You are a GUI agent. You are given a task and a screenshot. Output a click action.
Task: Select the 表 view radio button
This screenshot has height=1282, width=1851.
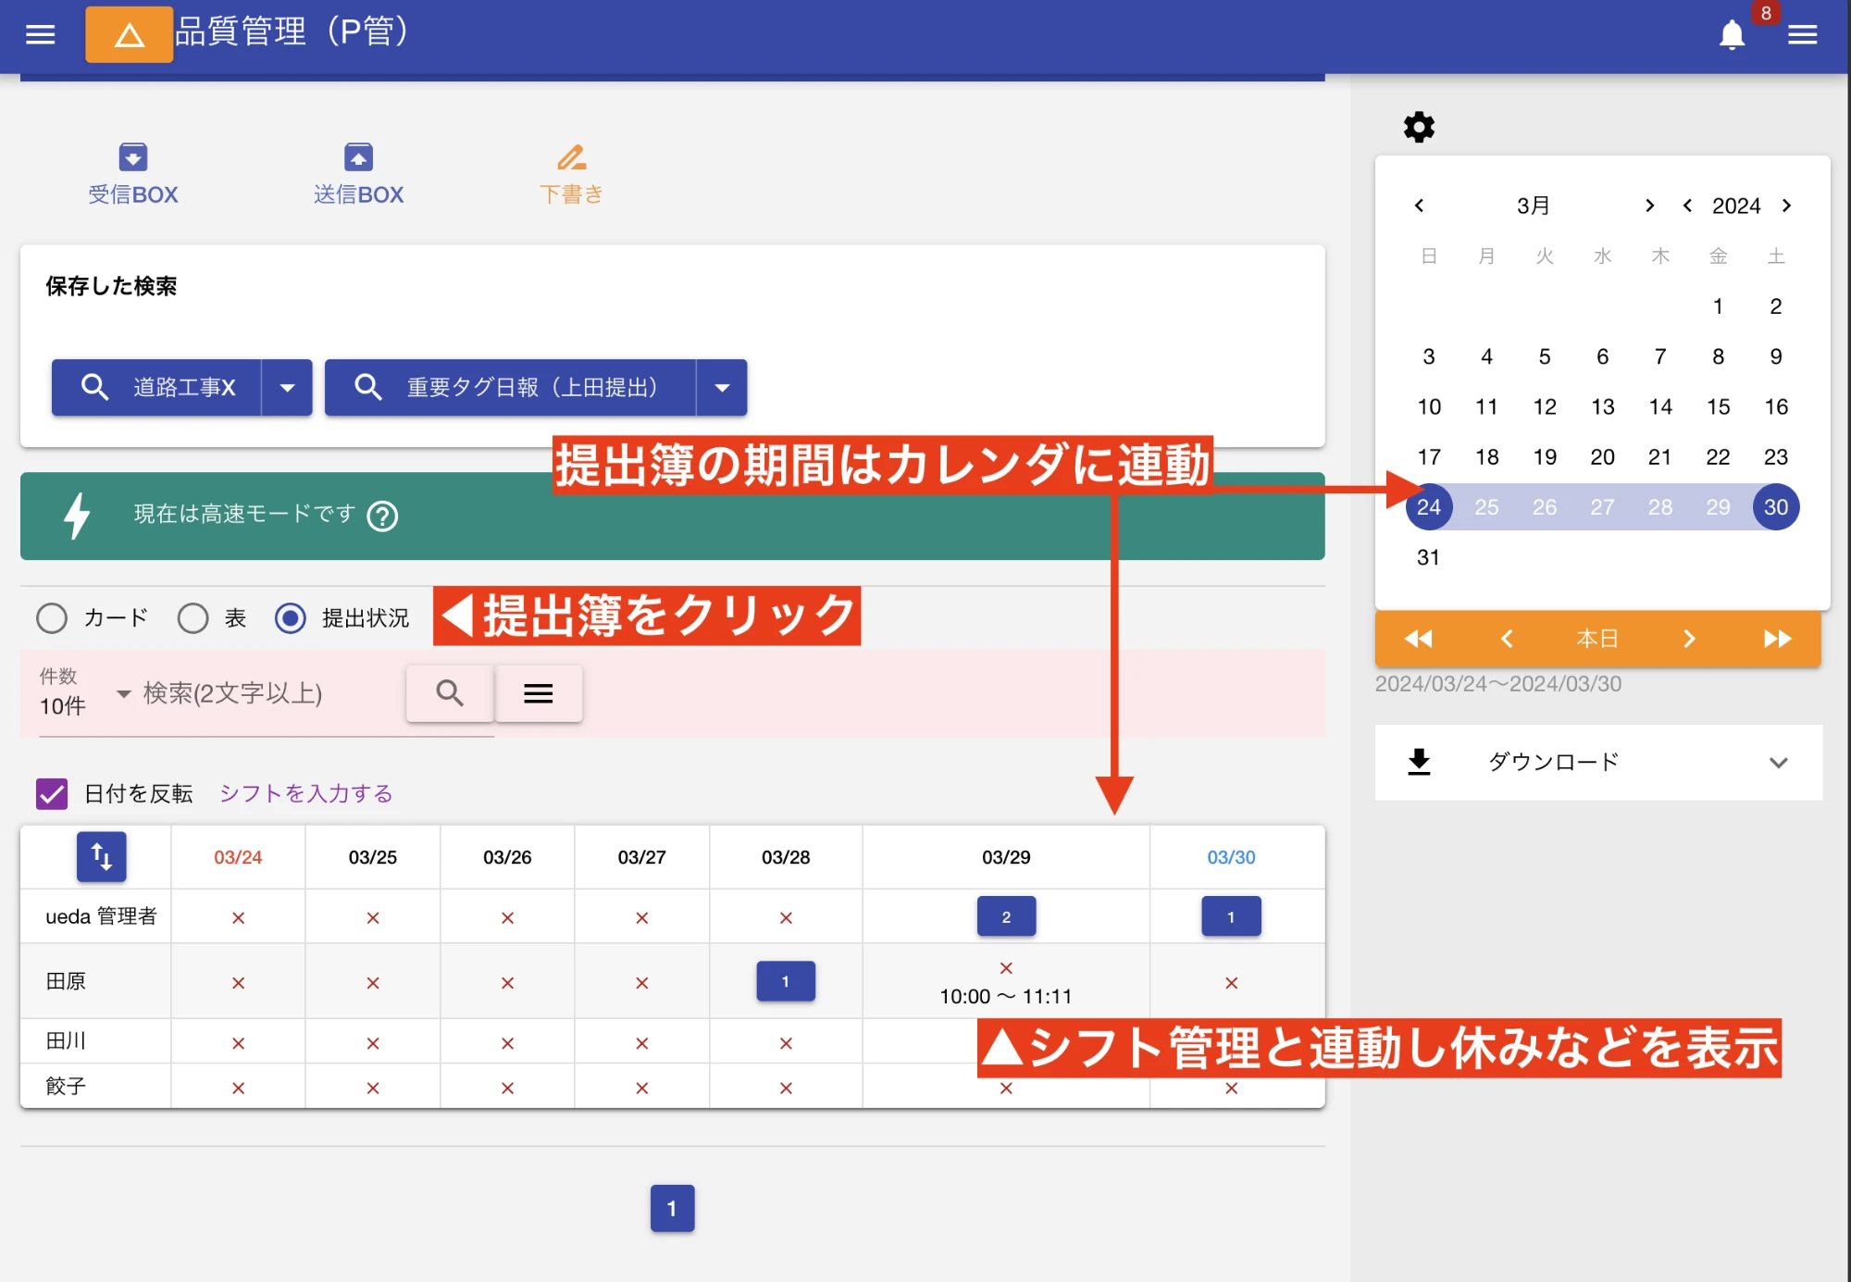click(193, 617)
